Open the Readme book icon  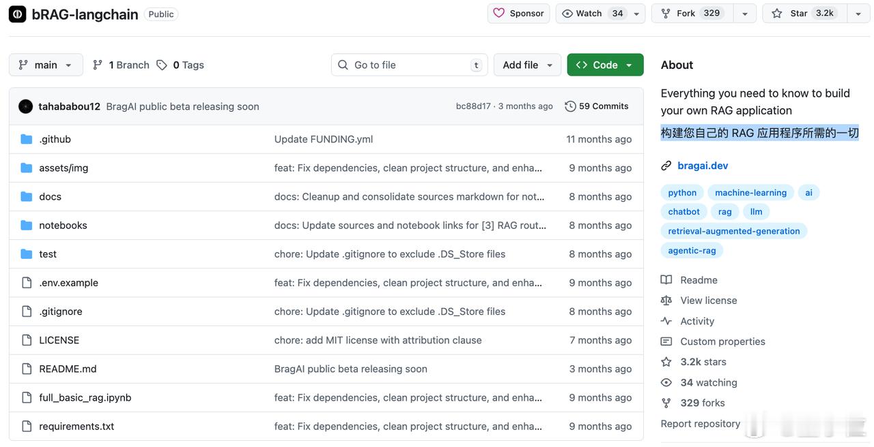click(x=666, y=280)
